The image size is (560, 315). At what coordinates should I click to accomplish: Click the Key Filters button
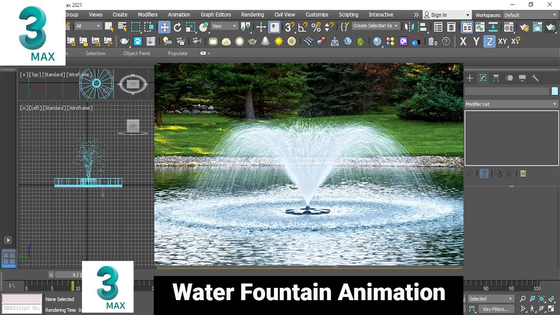[x=496, y=309]
